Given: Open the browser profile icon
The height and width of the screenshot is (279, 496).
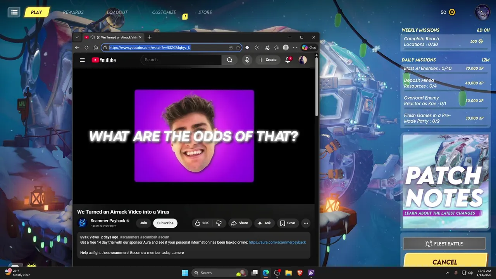Looking at the screenshot, I should point(286,48).
